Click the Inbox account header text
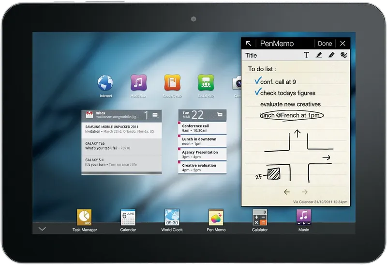This screenshot has height=265, width=387. point(117,115)
